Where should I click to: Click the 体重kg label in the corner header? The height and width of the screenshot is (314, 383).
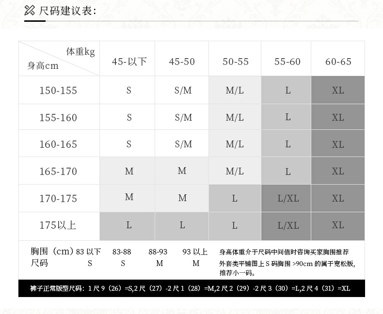[80, 52]
